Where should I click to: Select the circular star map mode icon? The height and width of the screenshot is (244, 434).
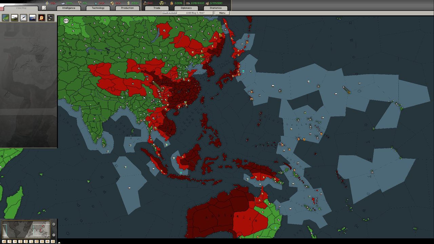pos(53,241)
